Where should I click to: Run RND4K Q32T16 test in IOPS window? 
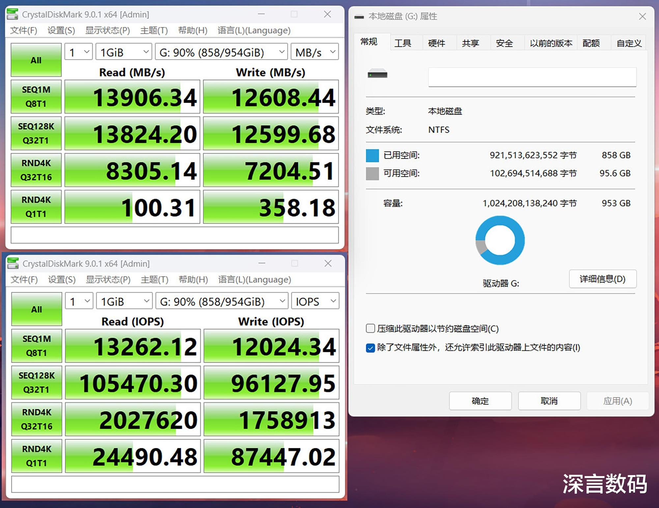click(x=37, y=419)
